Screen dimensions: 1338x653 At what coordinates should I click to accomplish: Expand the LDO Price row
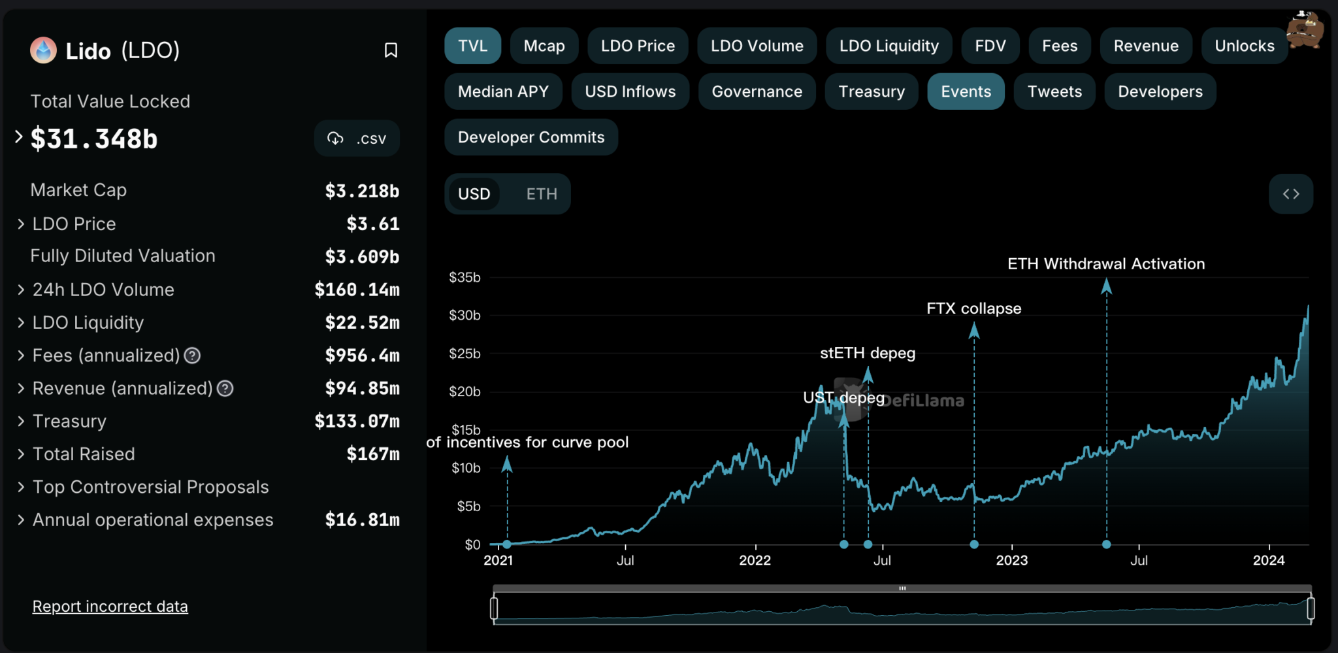[x=21, y=224]
